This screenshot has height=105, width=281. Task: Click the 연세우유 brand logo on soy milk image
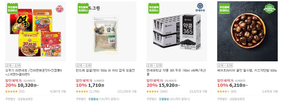point(200,7)
